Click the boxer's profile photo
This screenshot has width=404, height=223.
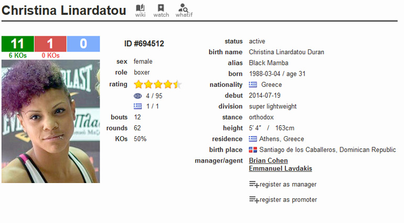[50, 121]
